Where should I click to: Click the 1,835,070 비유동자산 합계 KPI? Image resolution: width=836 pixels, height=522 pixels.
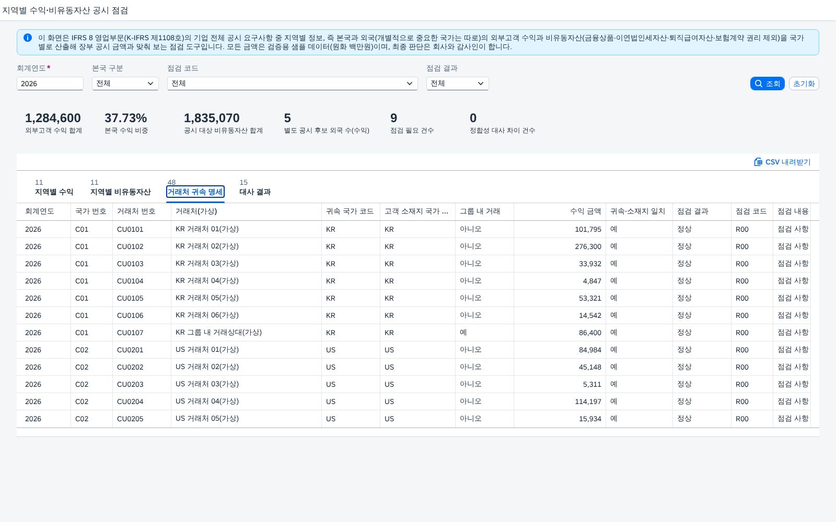tap(223, 123)
